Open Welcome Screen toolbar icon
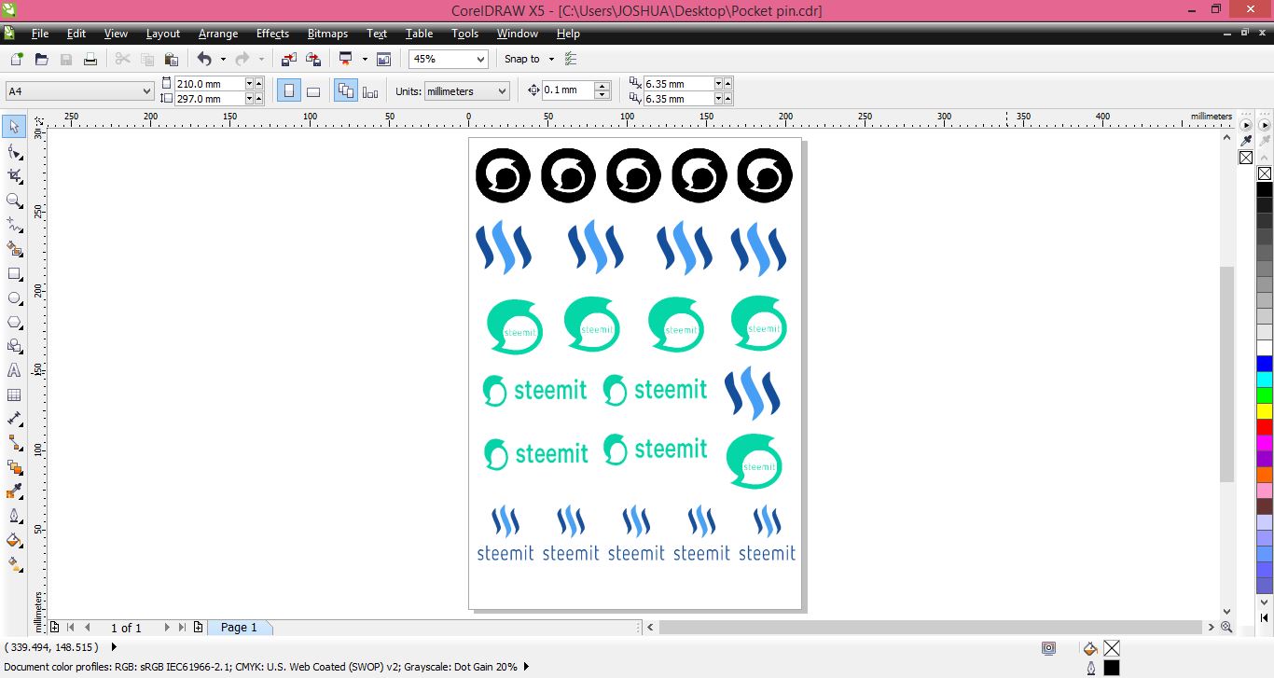1274x678 pixels. 383,59
